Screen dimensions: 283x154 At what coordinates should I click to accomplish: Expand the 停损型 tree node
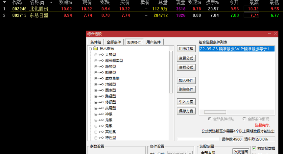coord(96,102)
